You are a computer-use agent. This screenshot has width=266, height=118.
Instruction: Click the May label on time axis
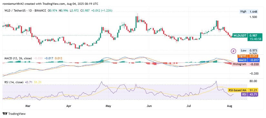point(108,106)
